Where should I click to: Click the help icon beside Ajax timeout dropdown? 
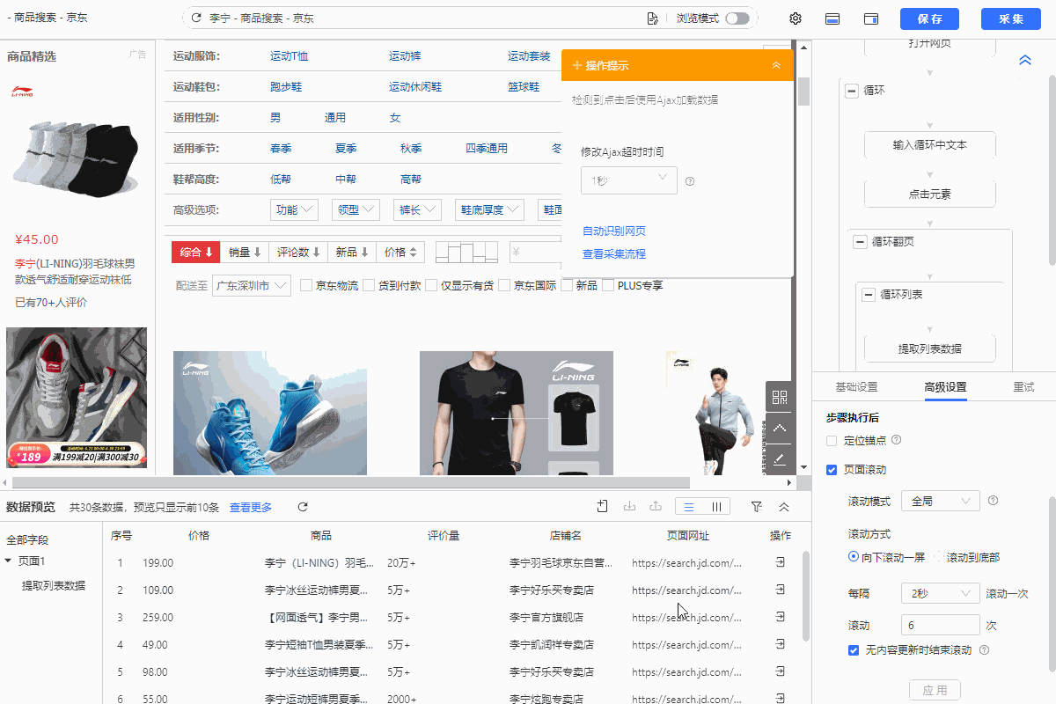point(690,181)
